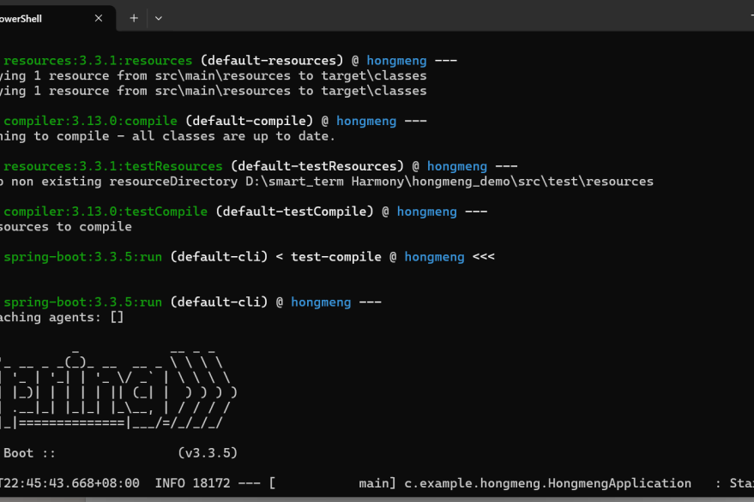Screen dimensions: 754x502
Task: Click 'all classes are up to date.' text
Action: click(x=233, y=136)
